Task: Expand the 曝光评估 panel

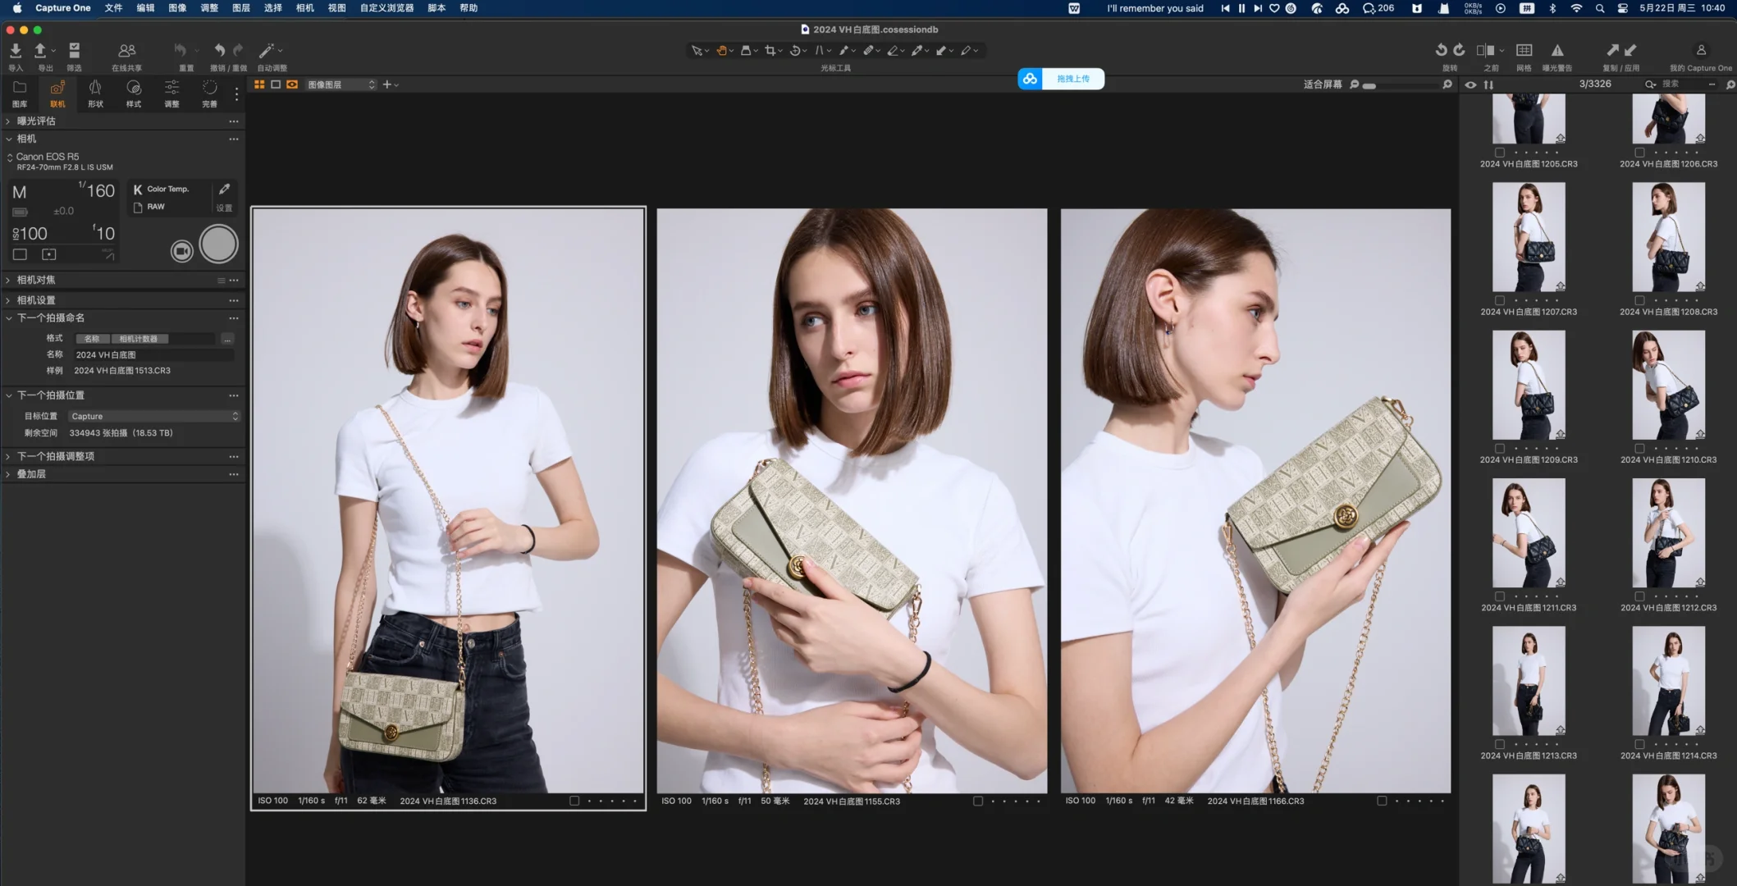Action: tap(8, 121)
